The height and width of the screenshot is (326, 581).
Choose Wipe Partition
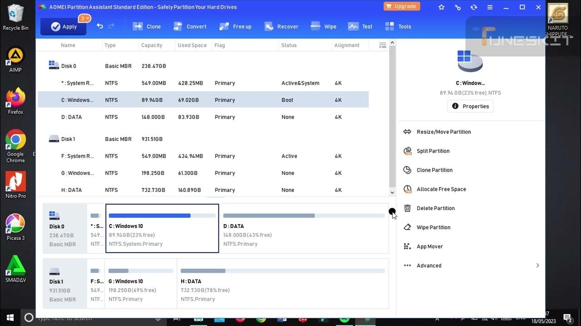pos(427,227)
